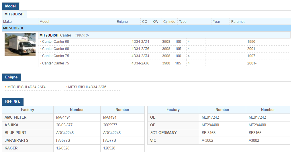Screen dimensions: 294x156
Task: Select the BLUE PRINT factory cell
Action: tap(28, 133)
